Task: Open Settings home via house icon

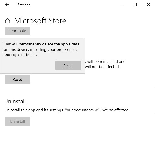Action: coord(7,21)
